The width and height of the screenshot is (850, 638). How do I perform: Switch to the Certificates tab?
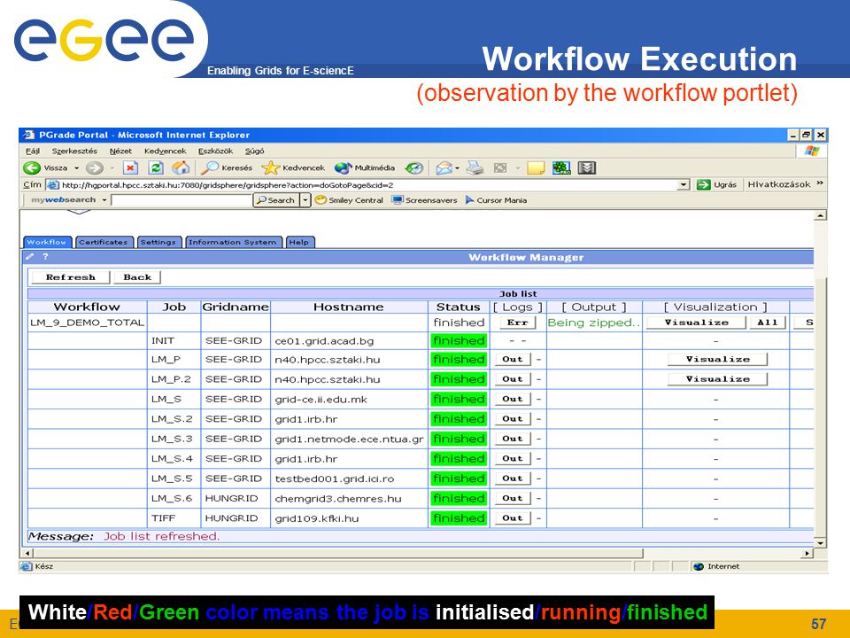[x=103, y=242]
